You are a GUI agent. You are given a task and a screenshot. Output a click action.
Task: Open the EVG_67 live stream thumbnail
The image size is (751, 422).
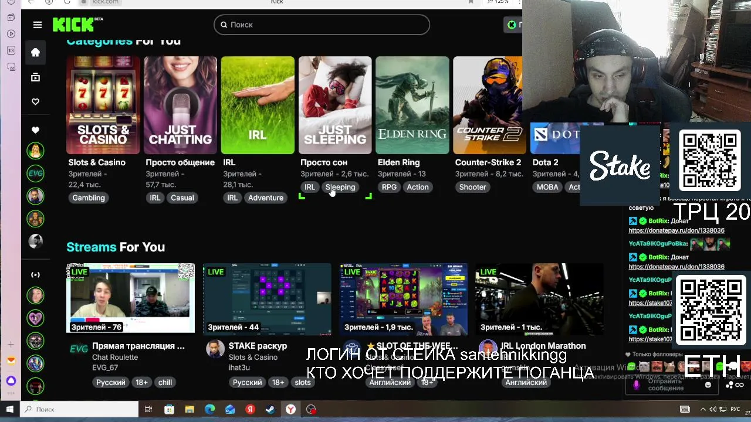pos(130,298)
